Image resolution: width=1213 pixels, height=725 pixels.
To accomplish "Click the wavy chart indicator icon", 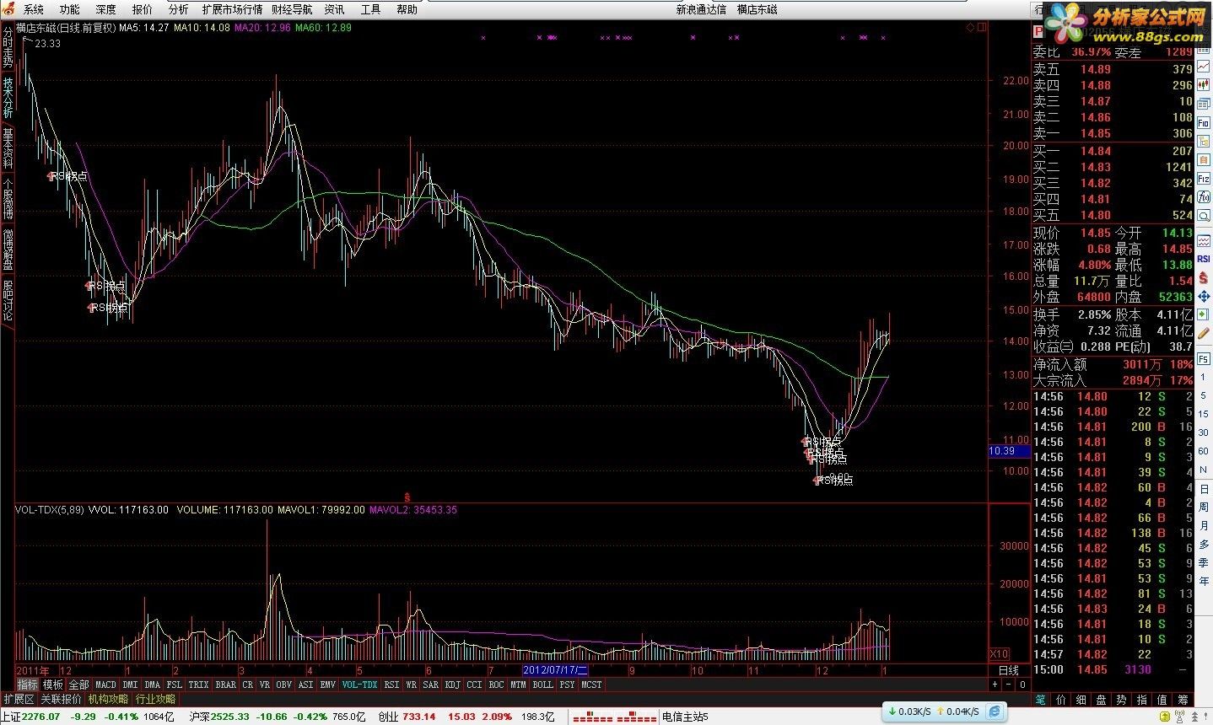I will click(1204, 241).
